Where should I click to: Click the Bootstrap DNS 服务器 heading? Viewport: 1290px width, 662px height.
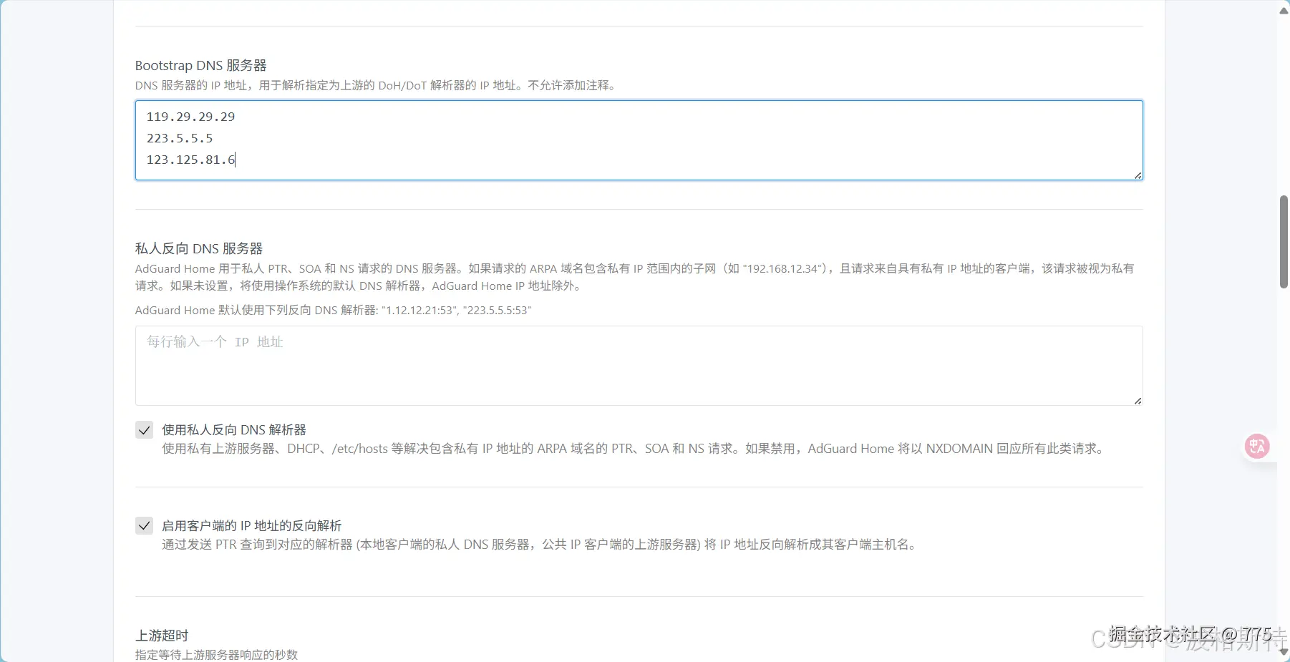coord(200,65)
